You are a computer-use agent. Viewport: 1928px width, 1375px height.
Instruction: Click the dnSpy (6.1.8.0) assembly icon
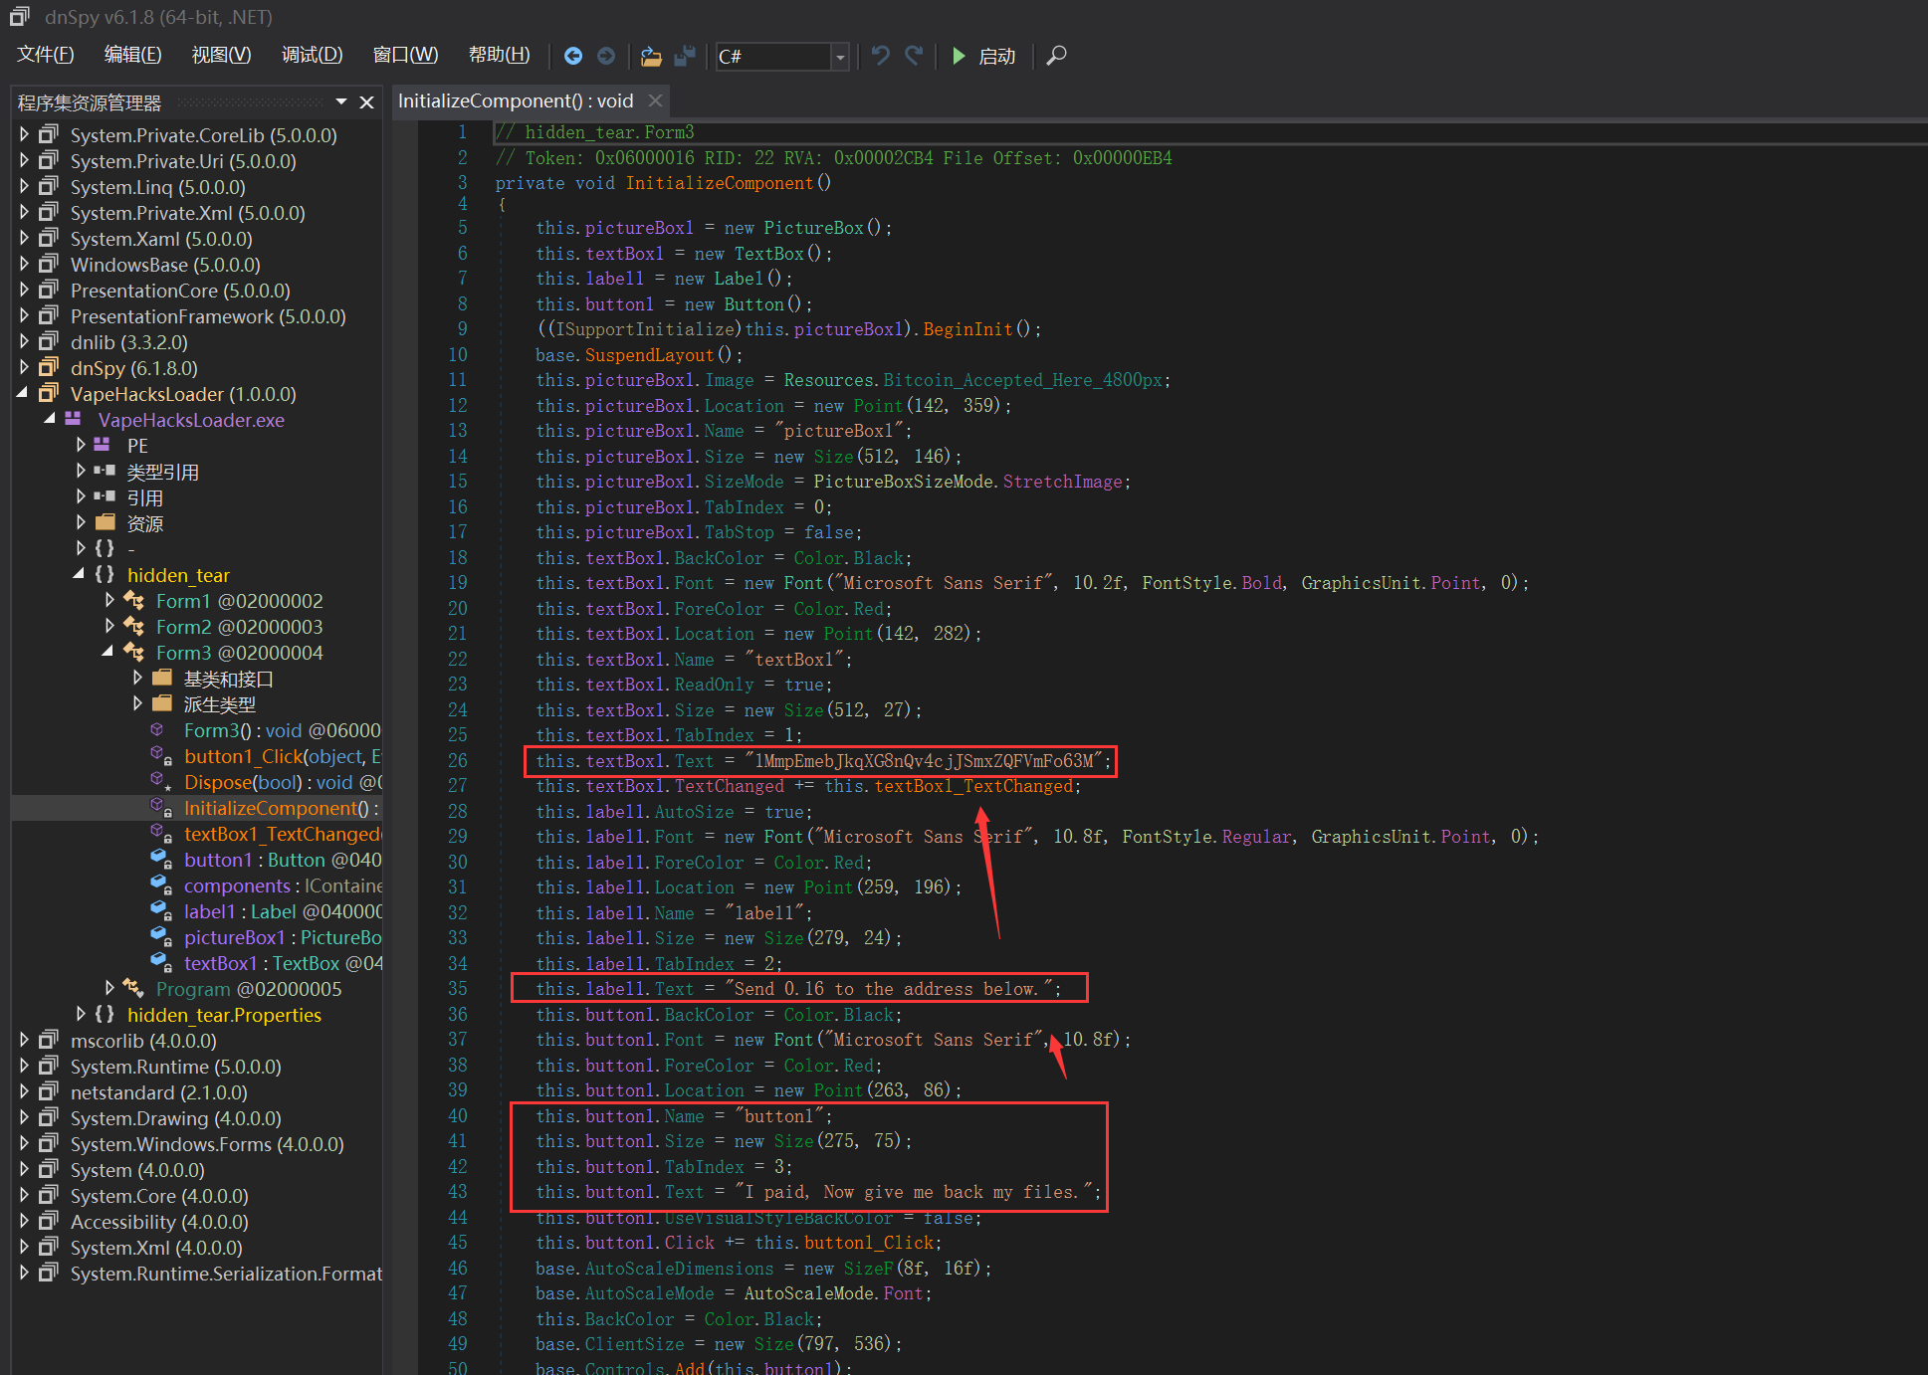(x=49, y=367)
